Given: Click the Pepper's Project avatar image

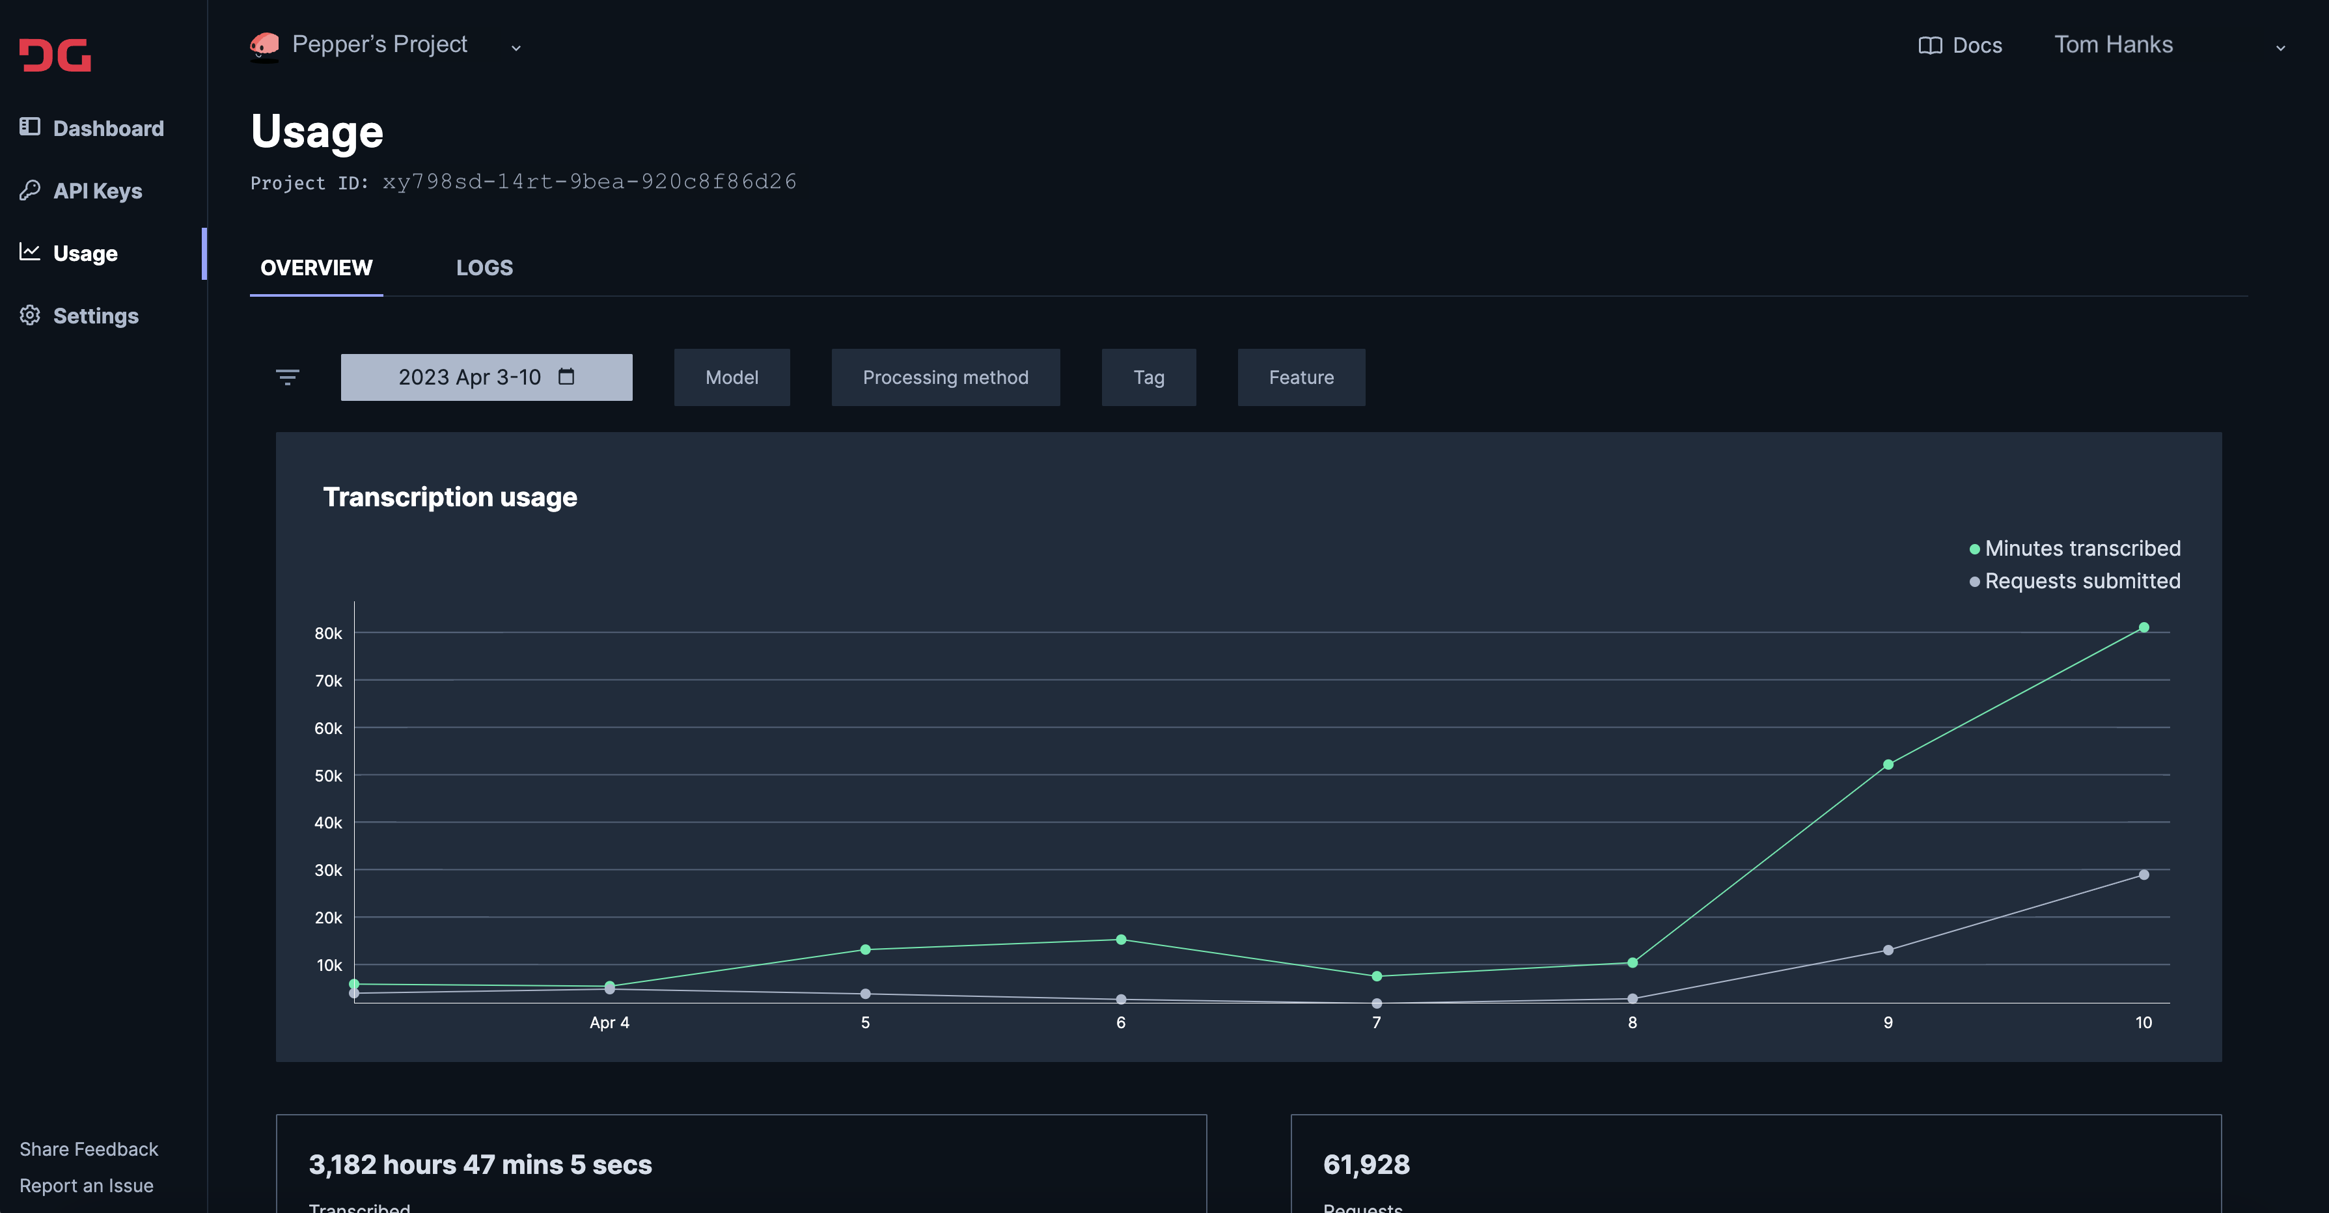Looking at the screenshot, I should [264, 45].
